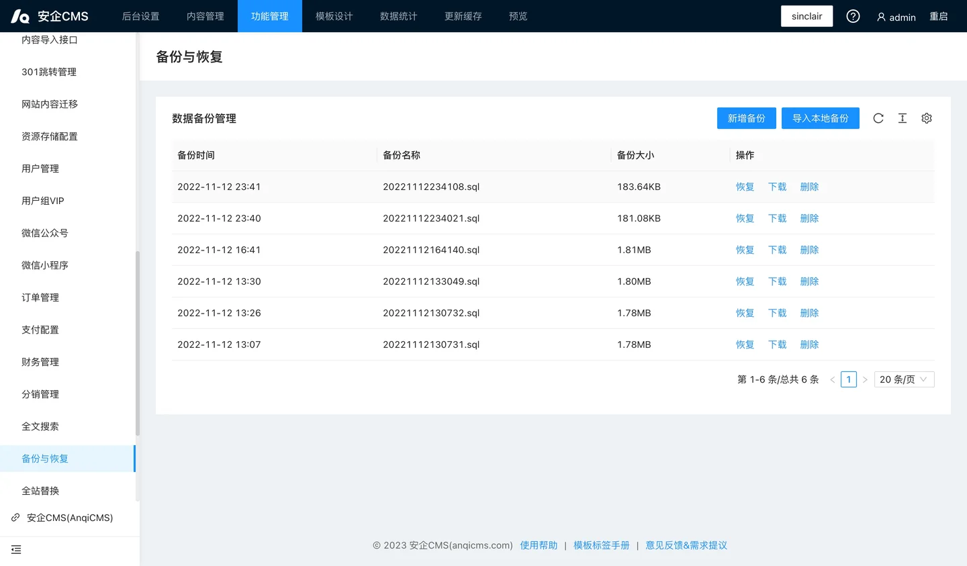The width and height of the screenshot is (967, 566).
Task: Restore backup 20221112130731.sql
Action: [x=745, y=344]
